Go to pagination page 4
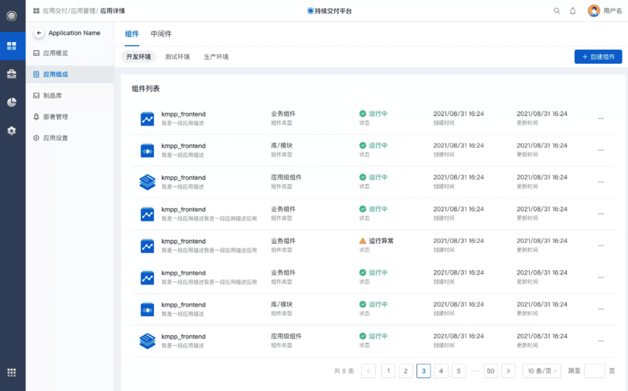628x391 pixels. click(x=441, y=371)
